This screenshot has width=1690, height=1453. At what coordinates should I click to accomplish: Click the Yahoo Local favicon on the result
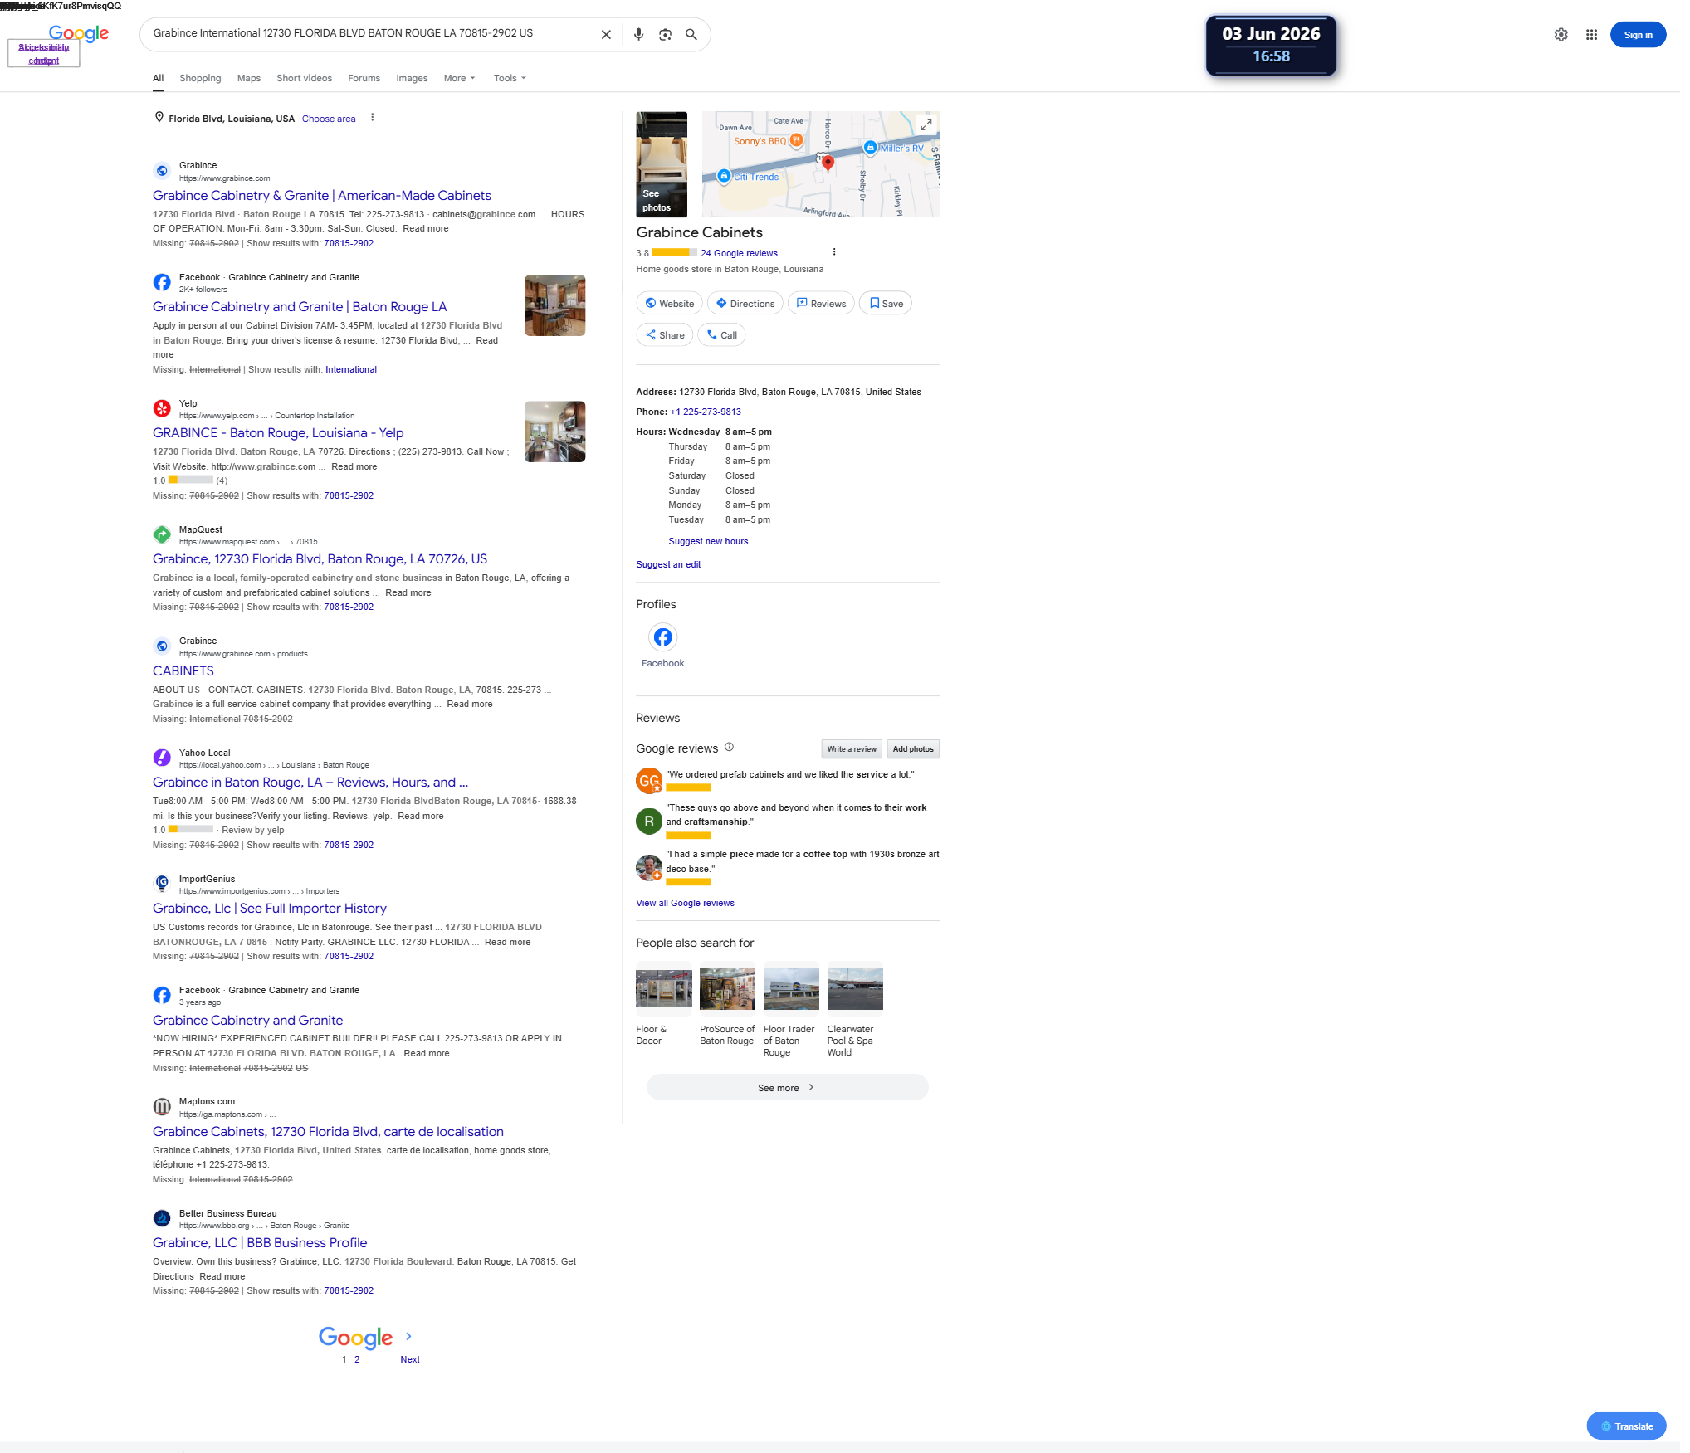(x=162, y=758)
